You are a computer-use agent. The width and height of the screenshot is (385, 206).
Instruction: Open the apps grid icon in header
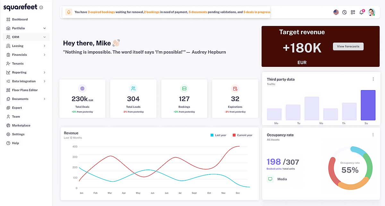[353, 12]
